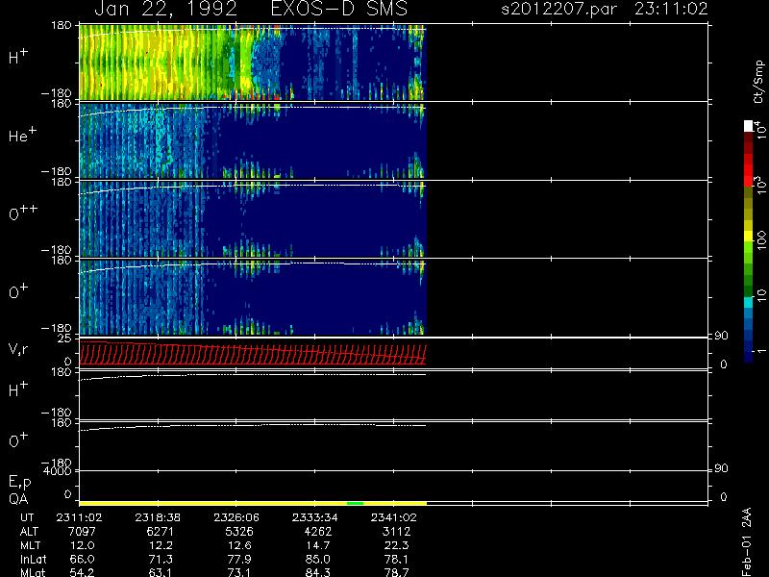769x577 pixels.
Task: Click the O++ panel label
Action: click(23, 212)
